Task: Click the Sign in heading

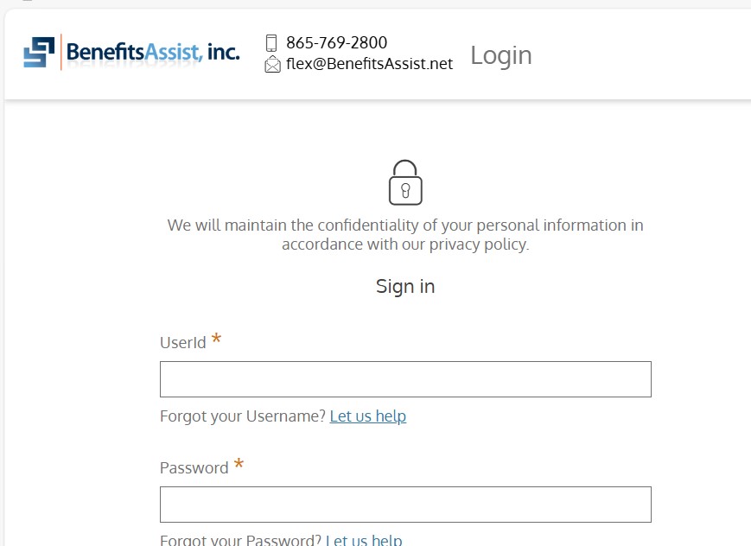Action: [x=405, y=287]
